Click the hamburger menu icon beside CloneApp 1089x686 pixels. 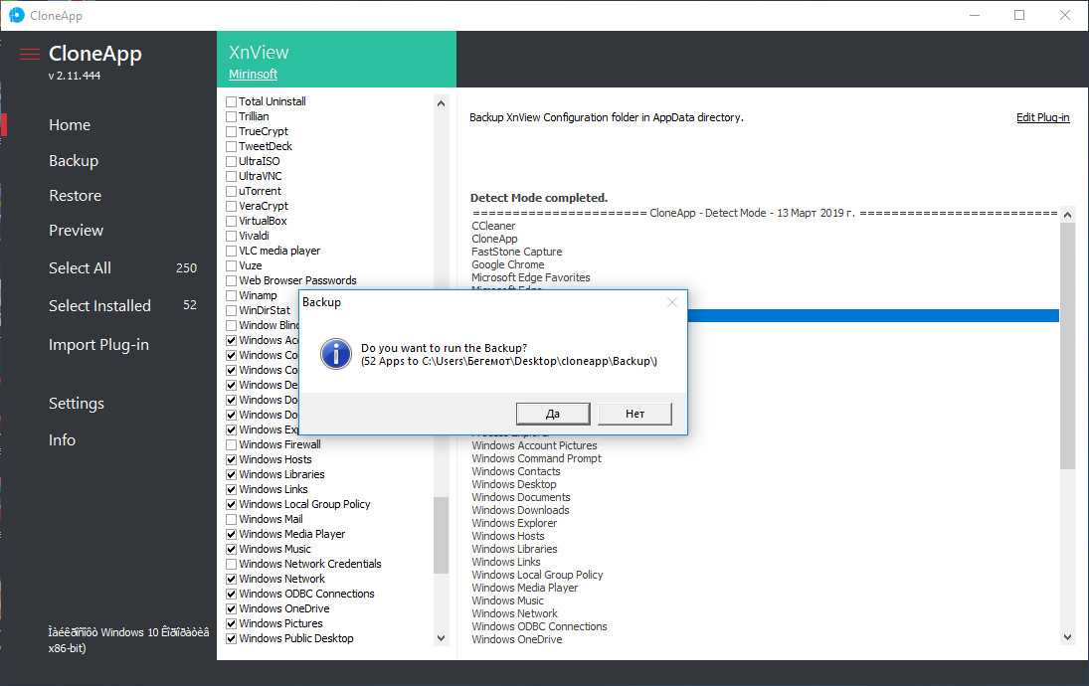pos(30,54)
